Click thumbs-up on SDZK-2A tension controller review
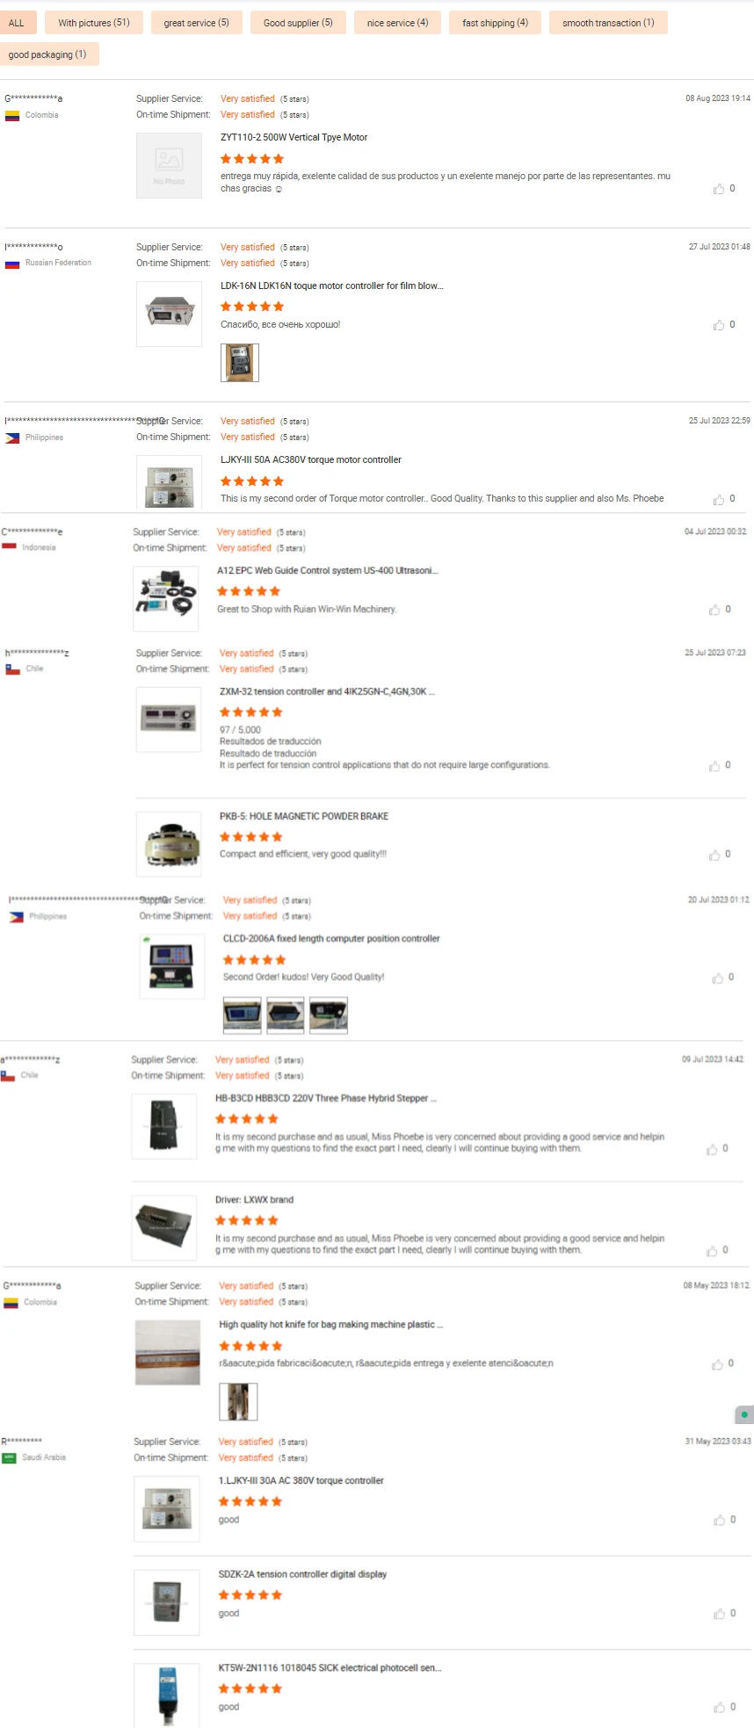 pyautogui.click(x=720, y=1614)
